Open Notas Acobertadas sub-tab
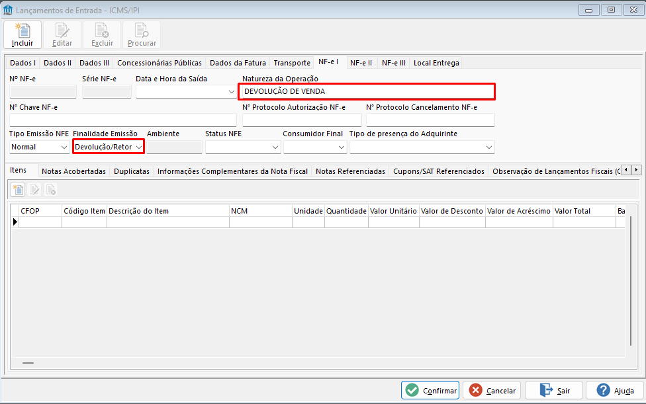646x404 pixels. coord(73,171)
